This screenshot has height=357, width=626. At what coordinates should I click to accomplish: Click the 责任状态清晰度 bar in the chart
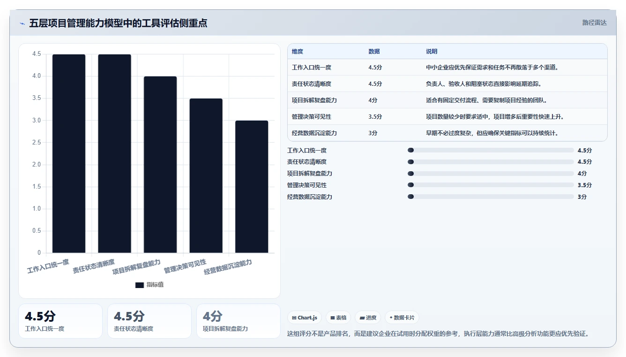114,153
